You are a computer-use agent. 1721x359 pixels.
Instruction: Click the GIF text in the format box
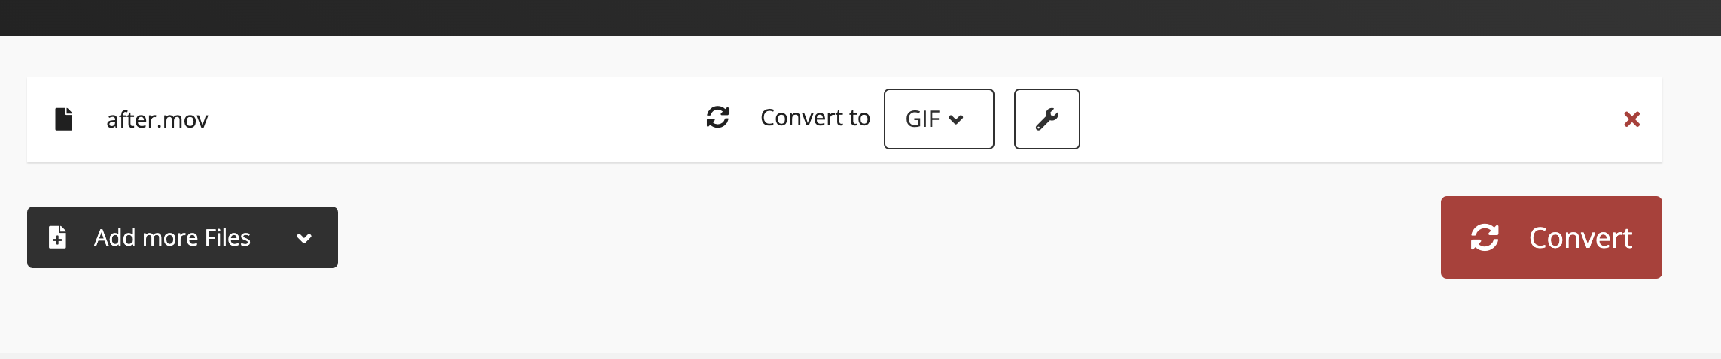click(x=922, y=119)
